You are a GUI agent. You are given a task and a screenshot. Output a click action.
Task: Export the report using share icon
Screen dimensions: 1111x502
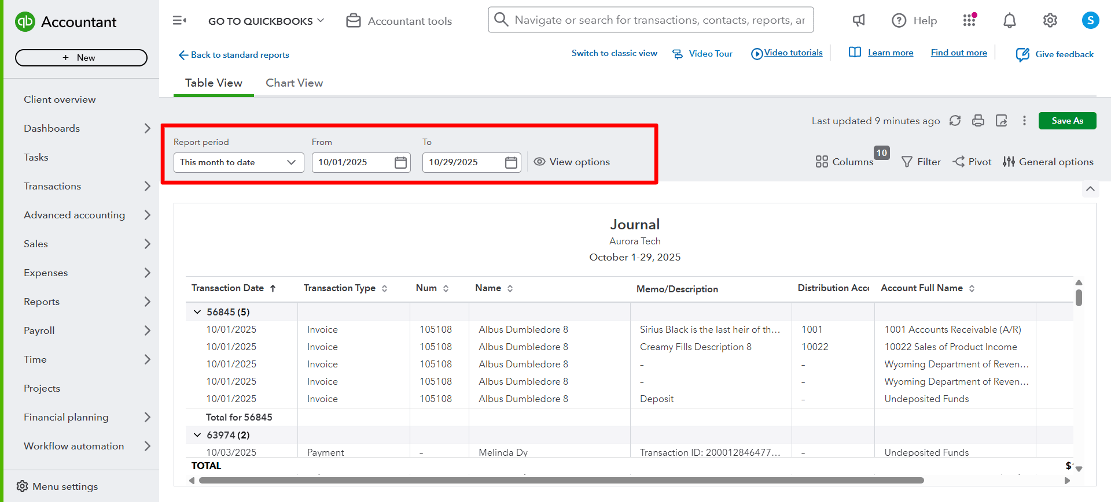pos(1001,121)
